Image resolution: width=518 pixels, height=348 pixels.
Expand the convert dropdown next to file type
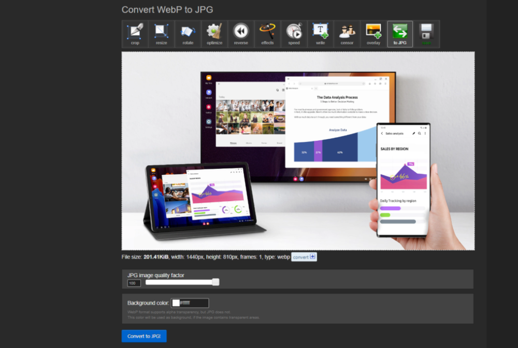click(304, 257)
